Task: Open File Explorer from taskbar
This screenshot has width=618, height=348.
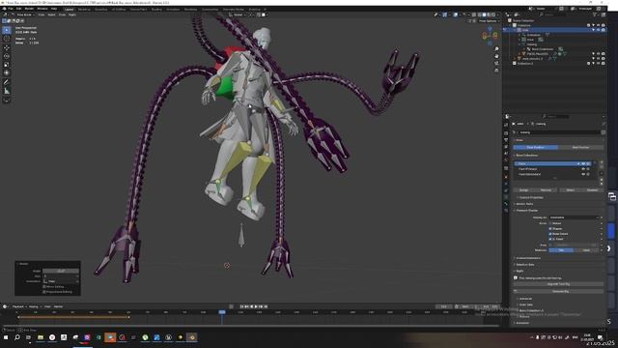Action: point(41,337)
